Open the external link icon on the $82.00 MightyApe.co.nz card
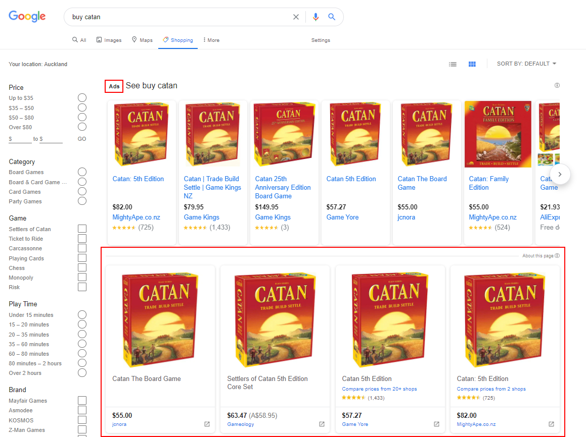The height and width of the screenshot is (437, 586). tap(551, 424)
